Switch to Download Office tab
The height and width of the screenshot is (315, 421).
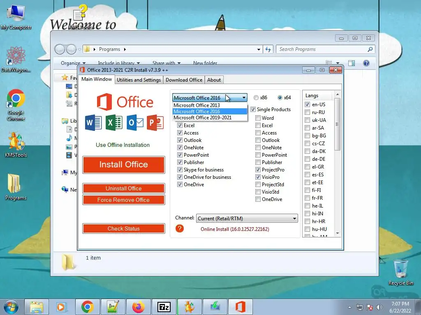tap(184, 80)
